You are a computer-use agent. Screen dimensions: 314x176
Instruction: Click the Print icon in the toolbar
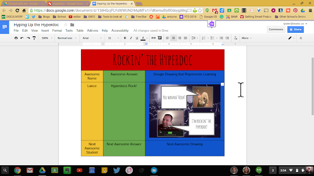coord(16,38)
